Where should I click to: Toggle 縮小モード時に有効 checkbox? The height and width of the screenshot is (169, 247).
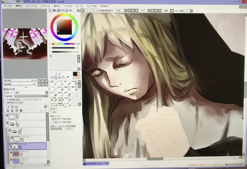pyautogui.click(x=53, y=122)
